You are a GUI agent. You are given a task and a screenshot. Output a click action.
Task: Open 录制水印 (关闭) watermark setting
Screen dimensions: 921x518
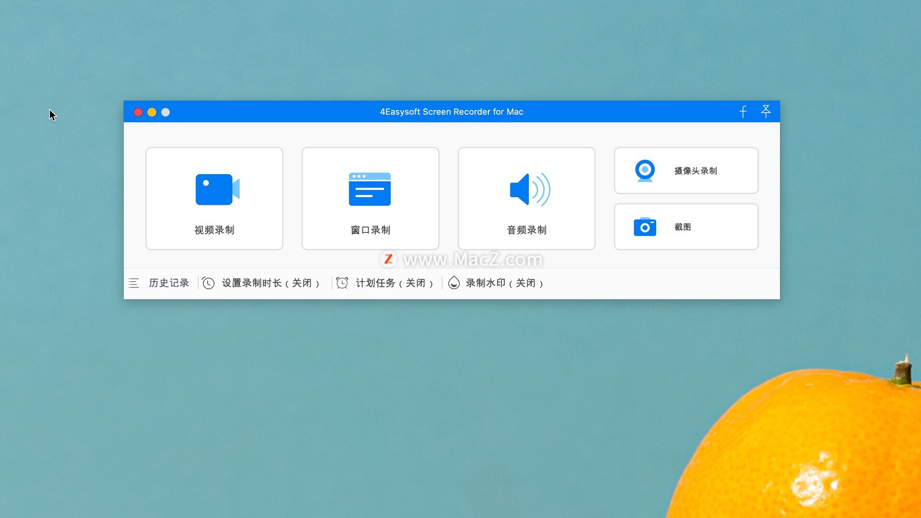click(504, 283)
